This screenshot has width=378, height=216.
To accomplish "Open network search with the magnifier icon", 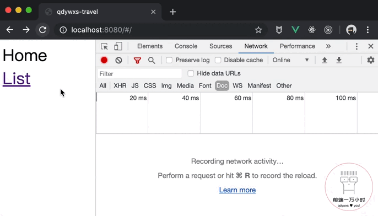I will 152,60.
